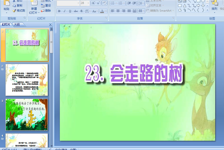Image resolution: width=224 pixels, height=150 pixels.
Task: Click the 新建幻灯片 new slide button
Action: [x=34, y=7]
